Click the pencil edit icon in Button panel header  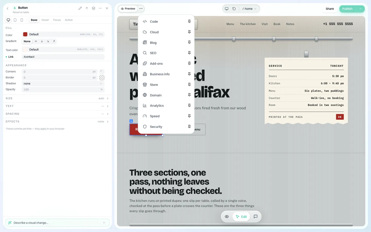[x=80, y=8]
